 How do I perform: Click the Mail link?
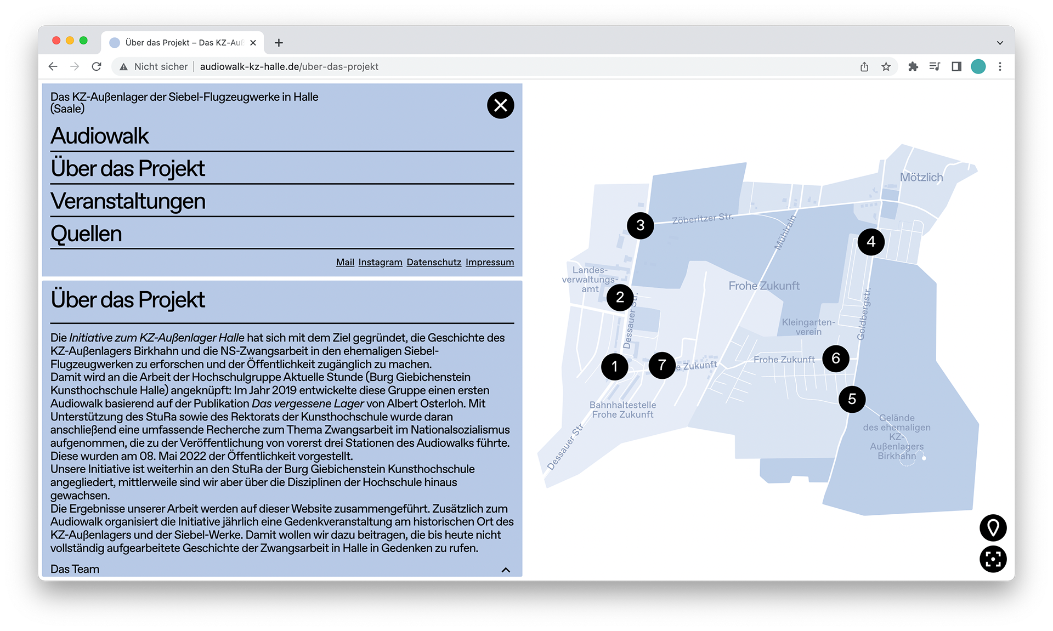[345, 262]
